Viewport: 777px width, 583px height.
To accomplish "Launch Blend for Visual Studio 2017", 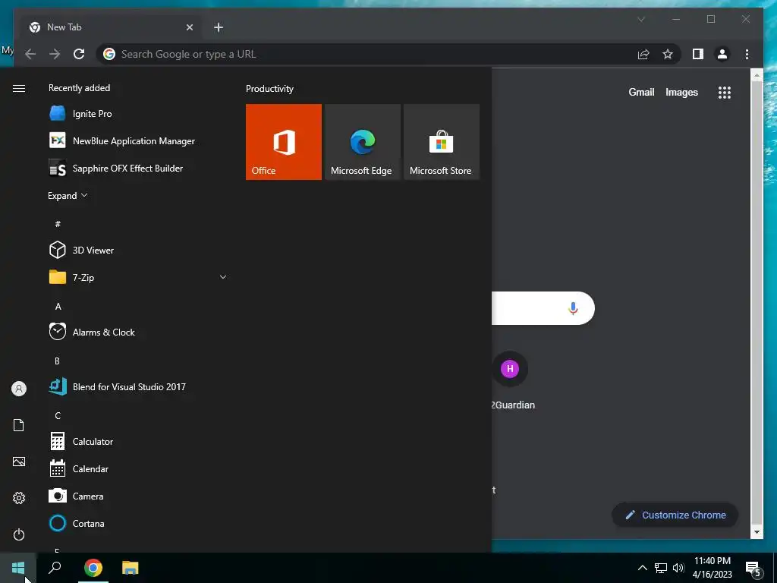I will (x=138, y=386).
